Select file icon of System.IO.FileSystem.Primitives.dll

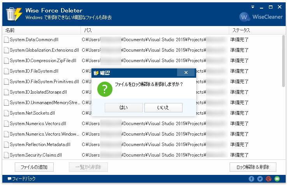pyautogui.click(x=7, y=82)
